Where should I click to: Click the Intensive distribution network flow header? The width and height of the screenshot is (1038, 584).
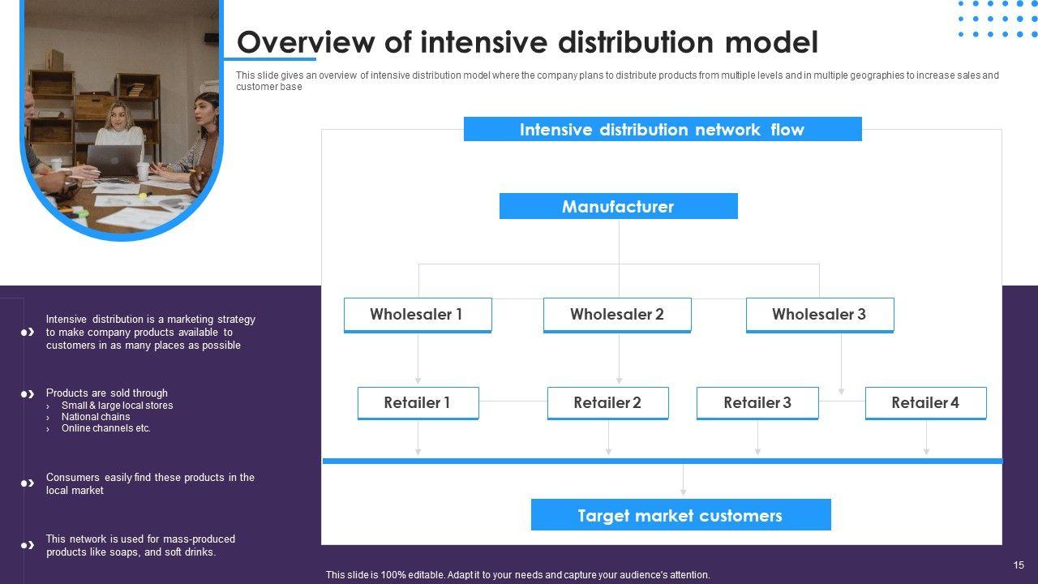pos(663,129)
